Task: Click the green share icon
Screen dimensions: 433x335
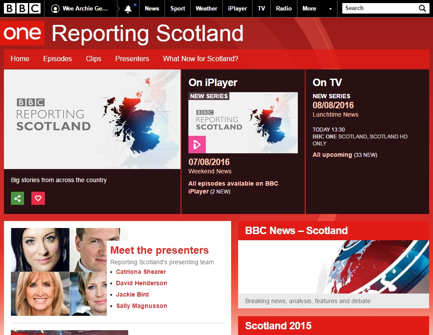Action: (17, 198)
